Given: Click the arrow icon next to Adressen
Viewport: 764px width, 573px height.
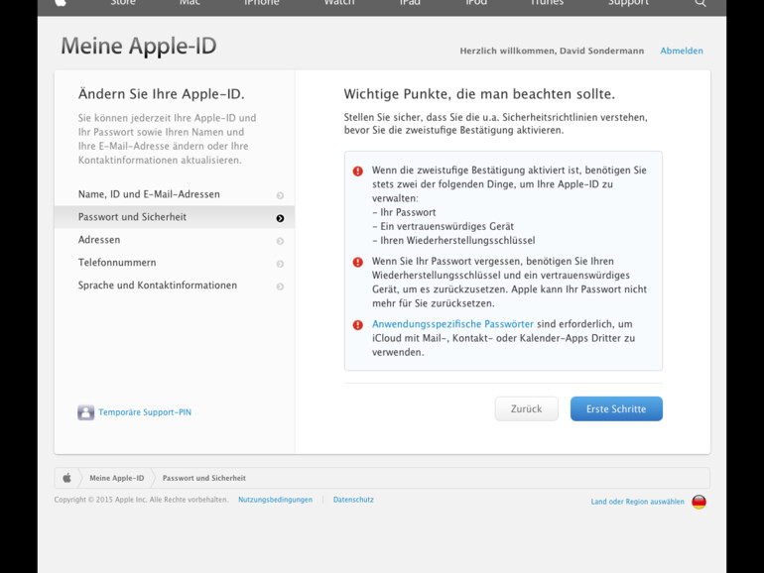Looking at the screenshot, I should coord(280,241).
